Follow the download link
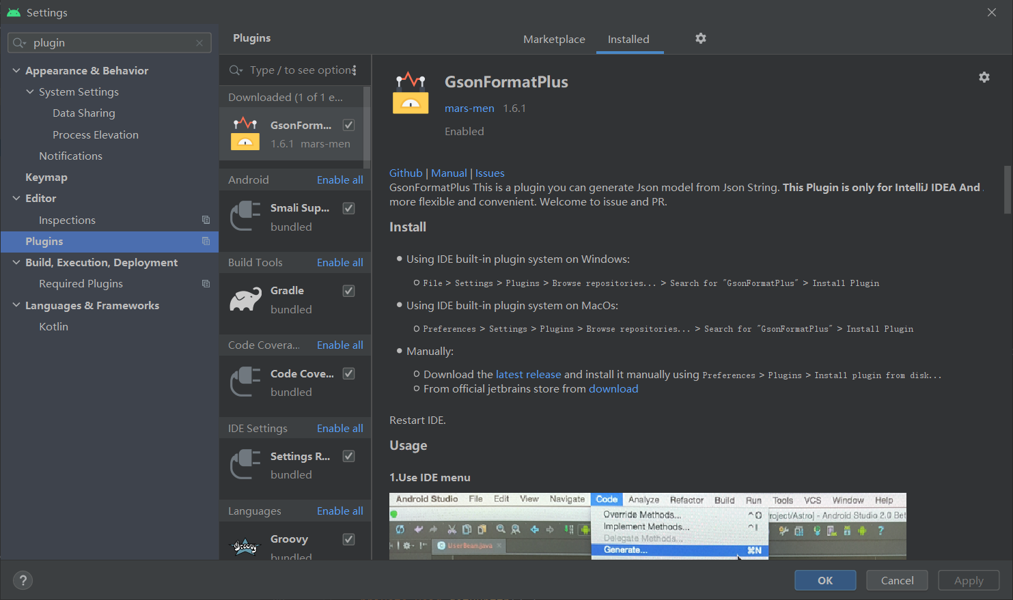 [613, 388]
